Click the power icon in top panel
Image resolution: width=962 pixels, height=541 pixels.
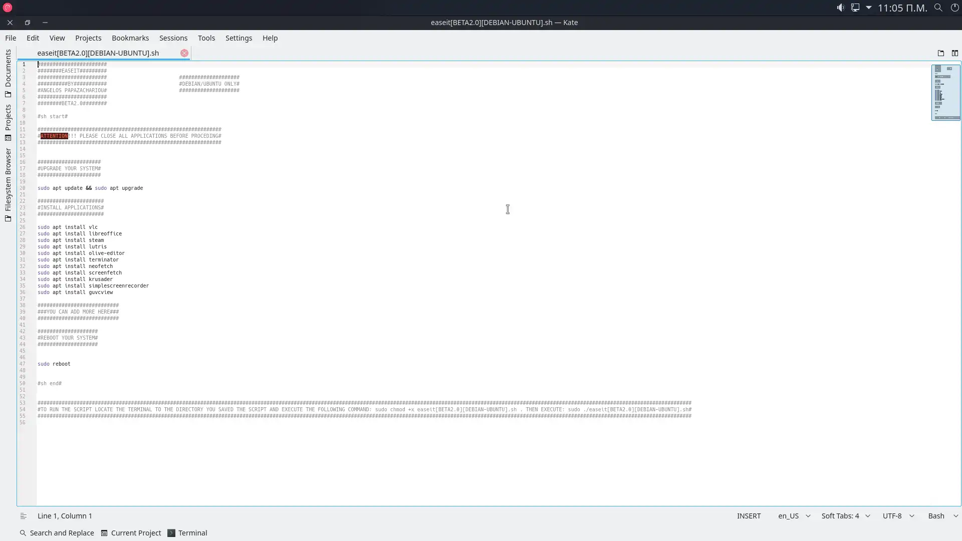954,8
